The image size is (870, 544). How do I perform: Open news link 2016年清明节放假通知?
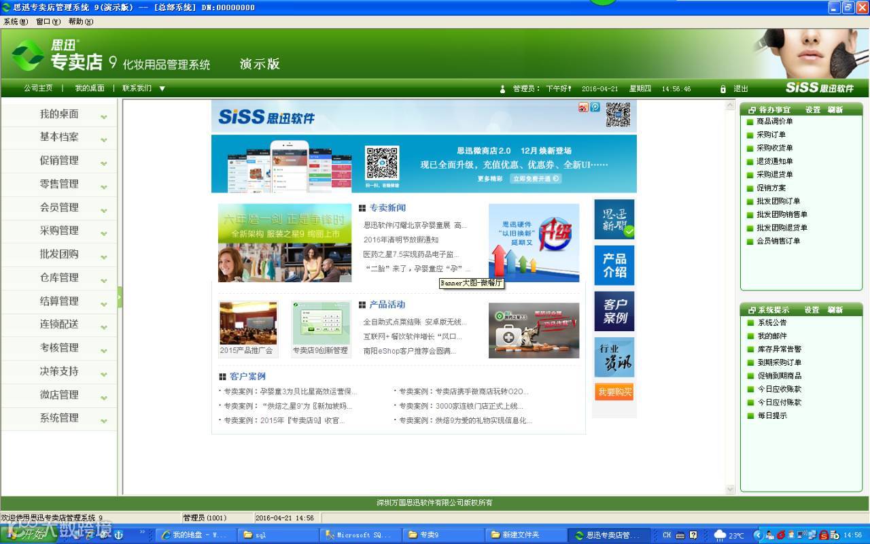tap(401, 240)
